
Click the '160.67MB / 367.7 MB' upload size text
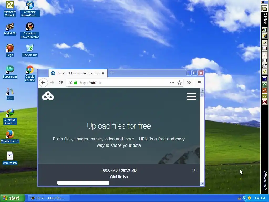tap(119, 170)
